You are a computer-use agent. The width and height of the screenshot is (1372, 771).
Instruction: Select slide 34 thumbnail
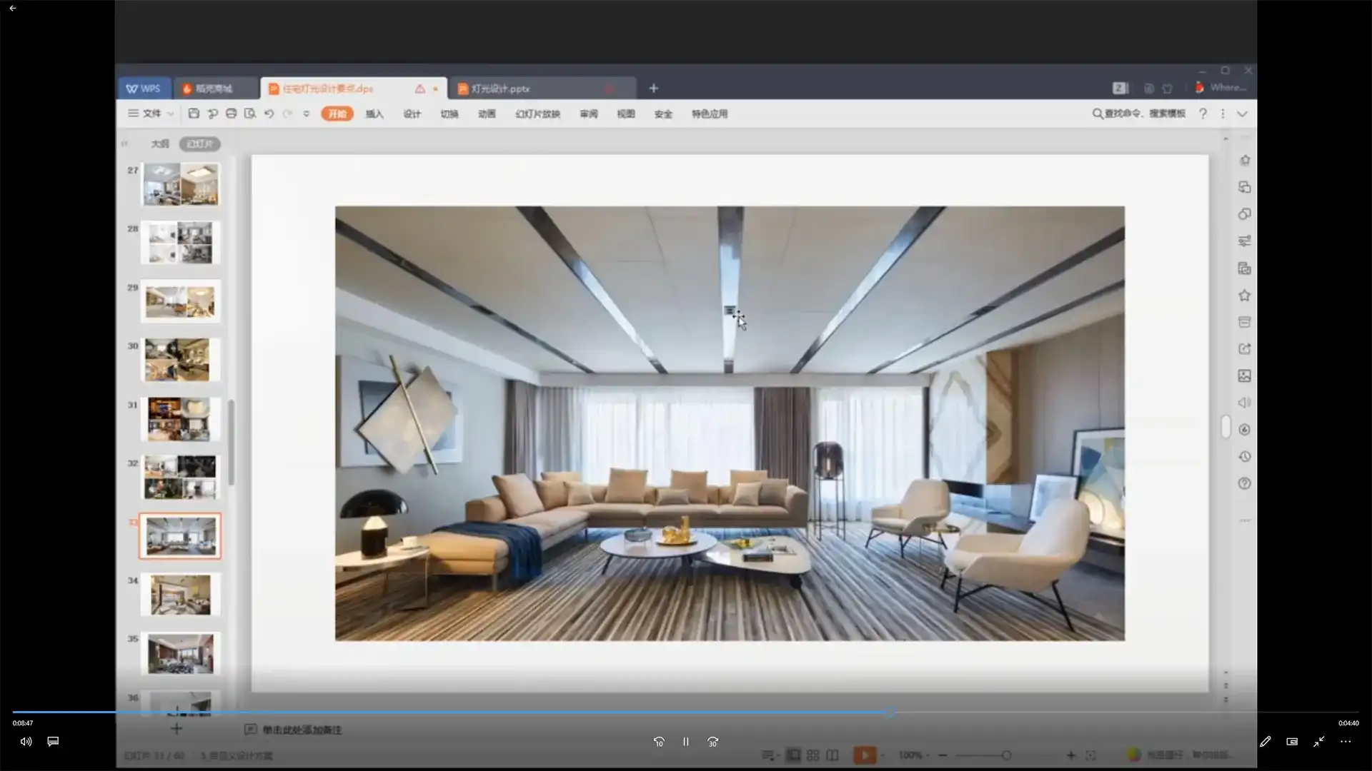(180, 595)
